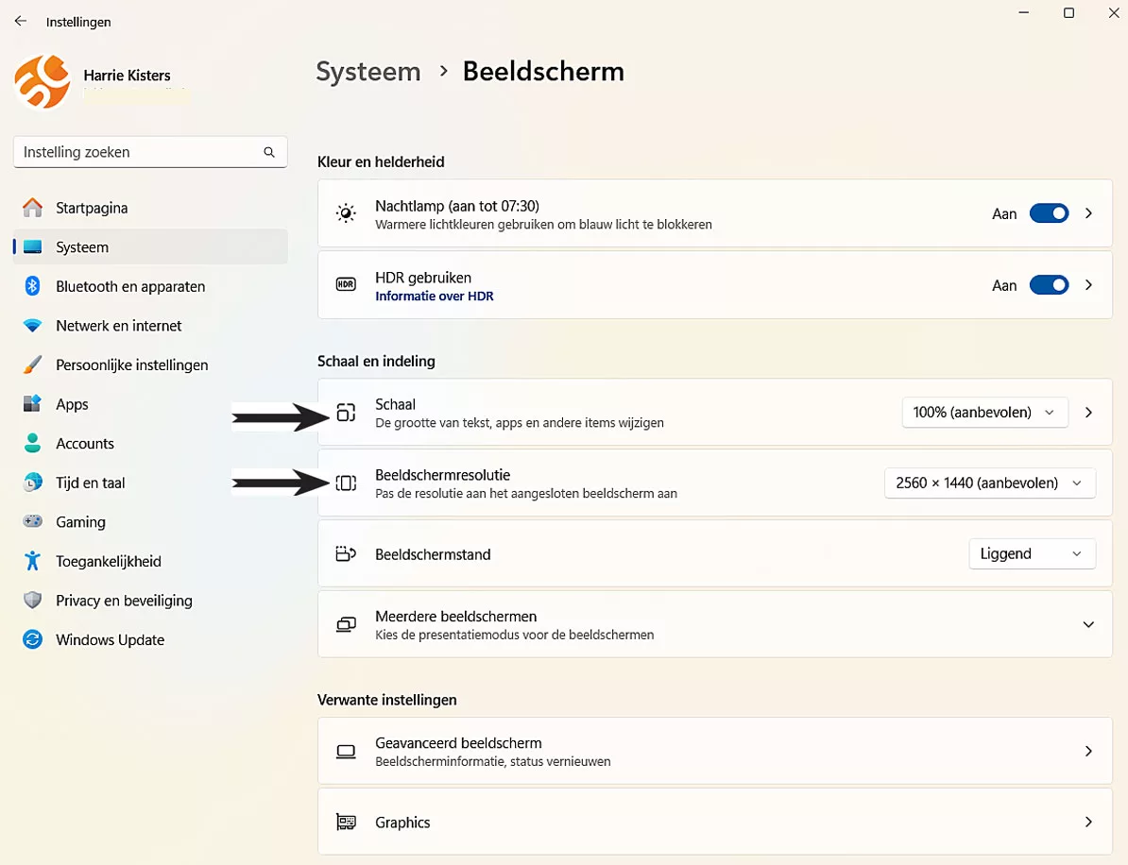1128x865 pixels.
Task: Click the Toegankelijkheid label in sidebar
Action: pos(109,562)
